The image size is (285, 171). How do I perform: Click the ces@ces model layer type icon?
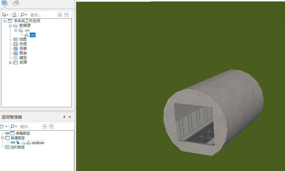tap(29, 143)
